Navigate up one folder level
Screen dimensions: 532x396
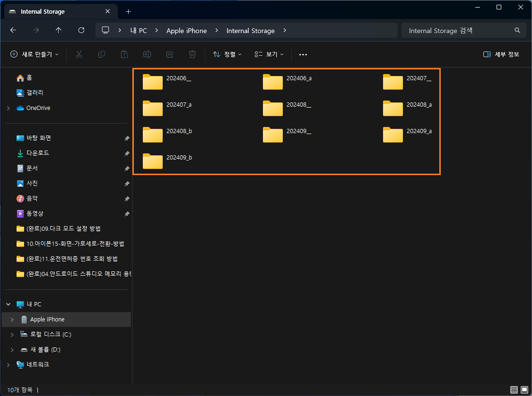(58, 31)
